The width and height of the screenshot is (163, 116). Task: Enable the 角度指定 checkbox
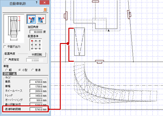6,60
